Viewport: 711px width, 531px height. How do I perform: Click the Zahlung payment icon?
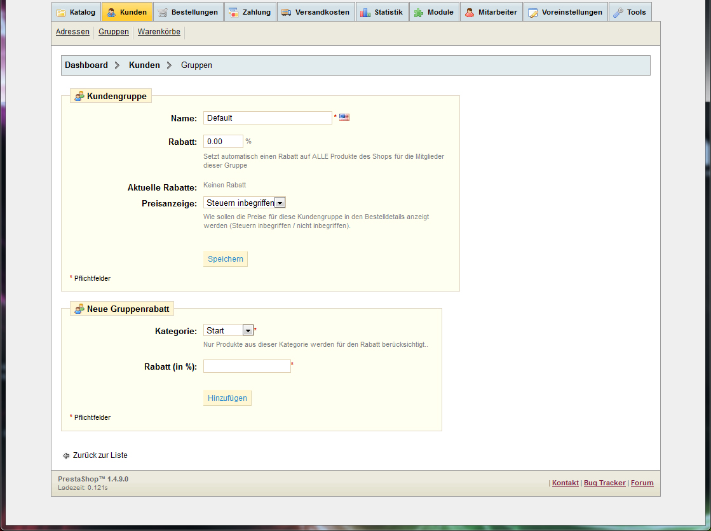[x=234, y=13]
